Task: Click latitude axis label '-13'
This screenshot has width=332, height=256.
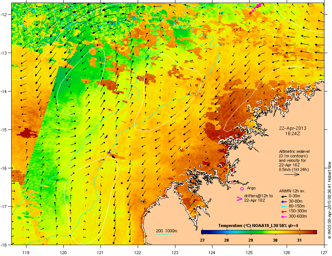Action: (x=4, y=53)
